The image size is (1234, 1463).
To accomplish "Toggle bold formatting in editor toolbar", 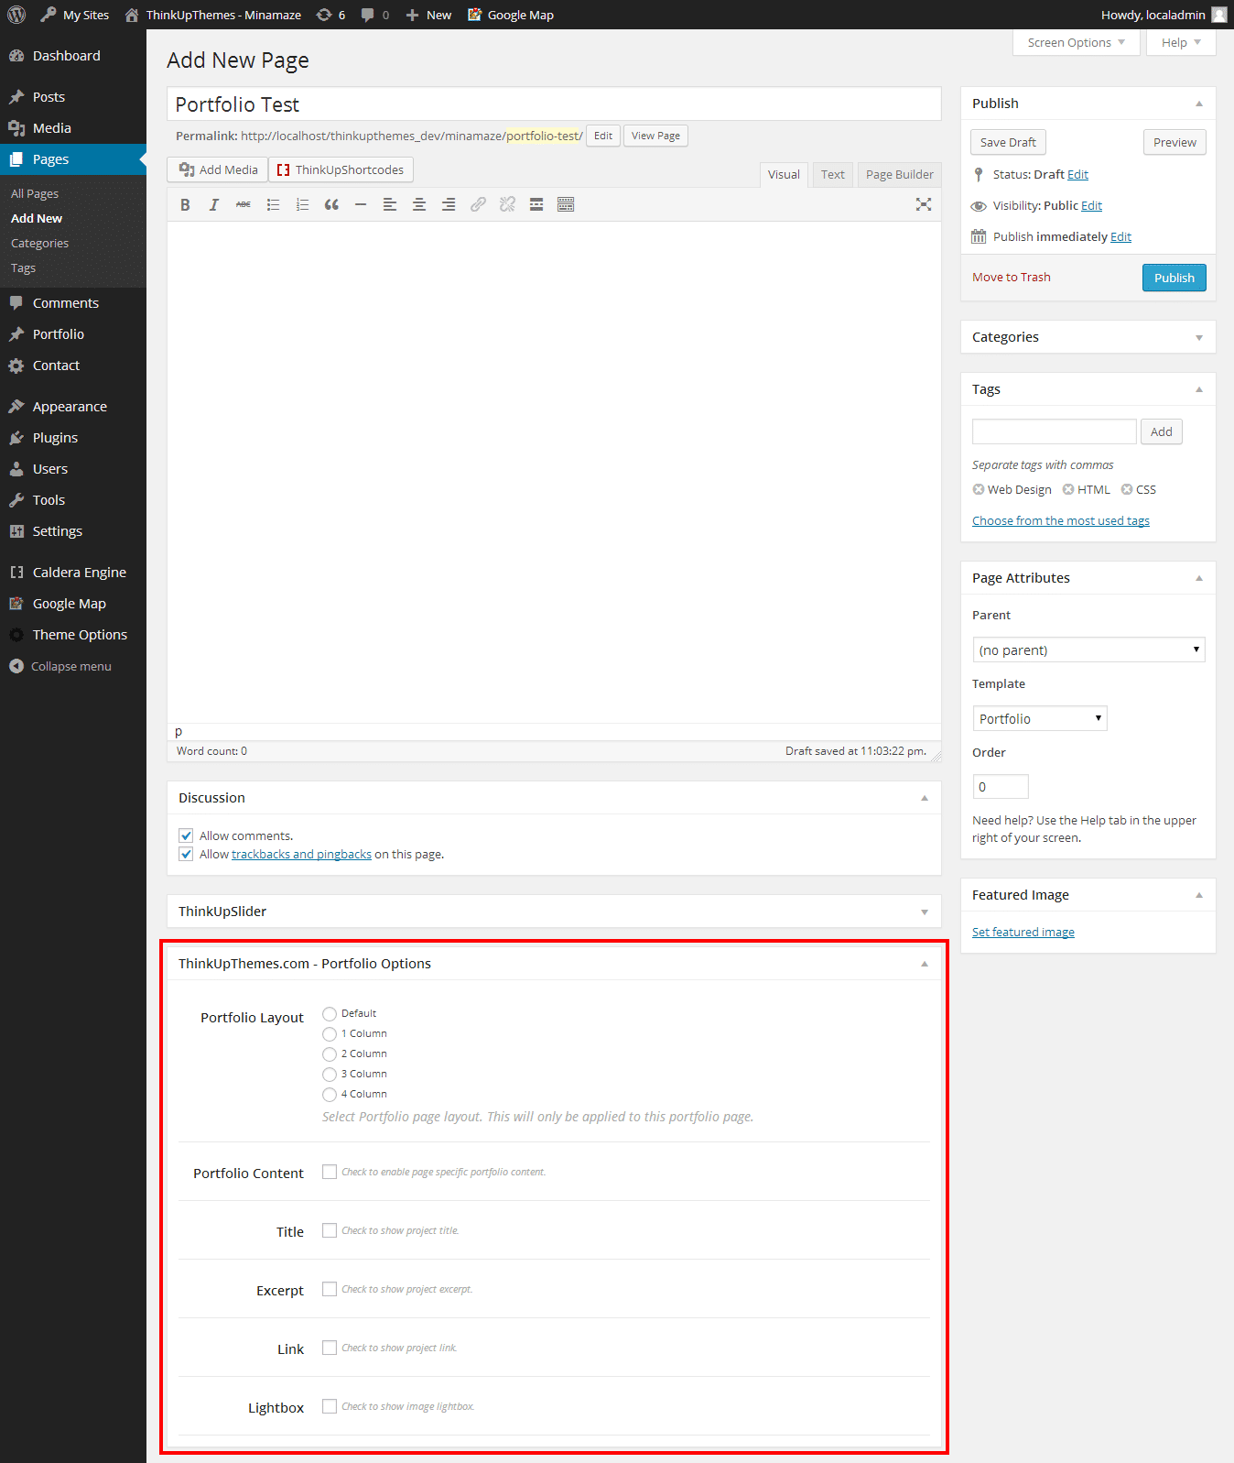I will [x=185, y=205].
